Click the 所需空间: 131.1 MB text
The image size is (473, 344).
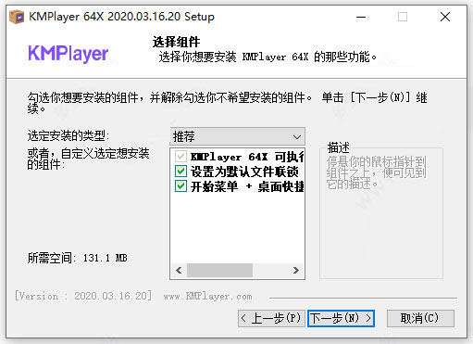[78, 258]
